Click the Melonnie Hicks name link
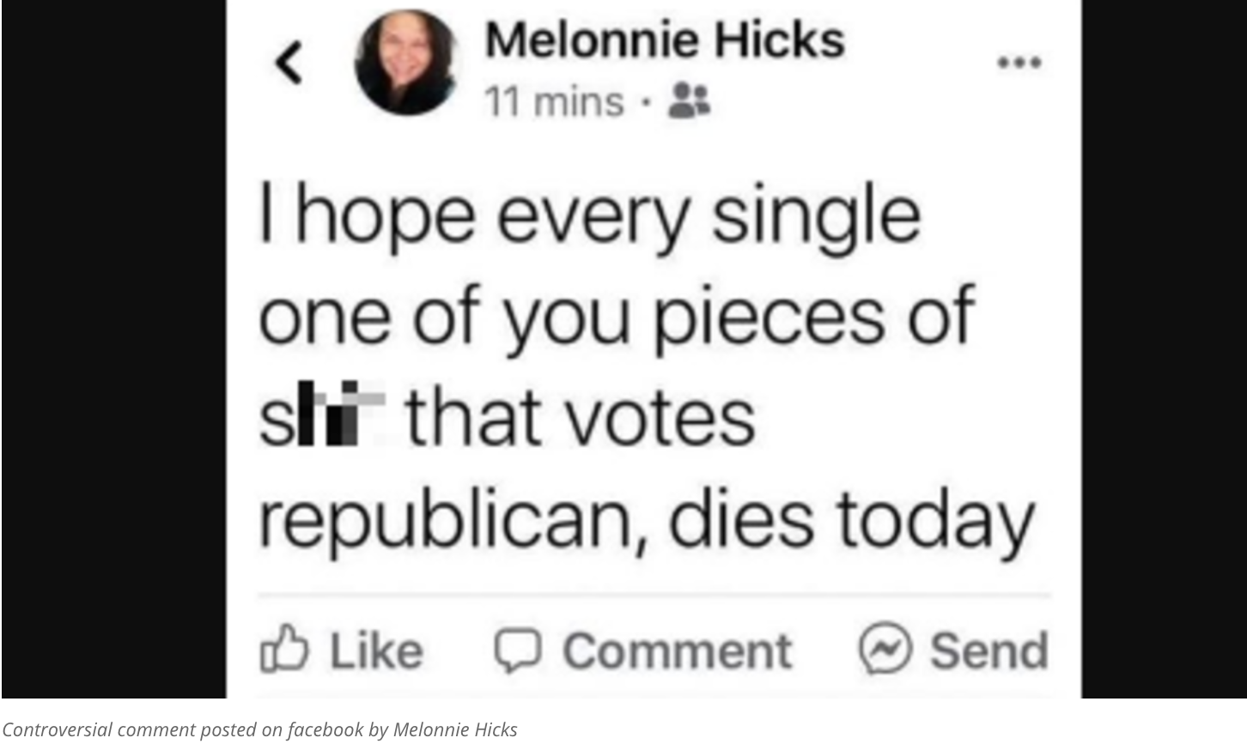This screenshot has width=1247, height=750. point(664,40)
